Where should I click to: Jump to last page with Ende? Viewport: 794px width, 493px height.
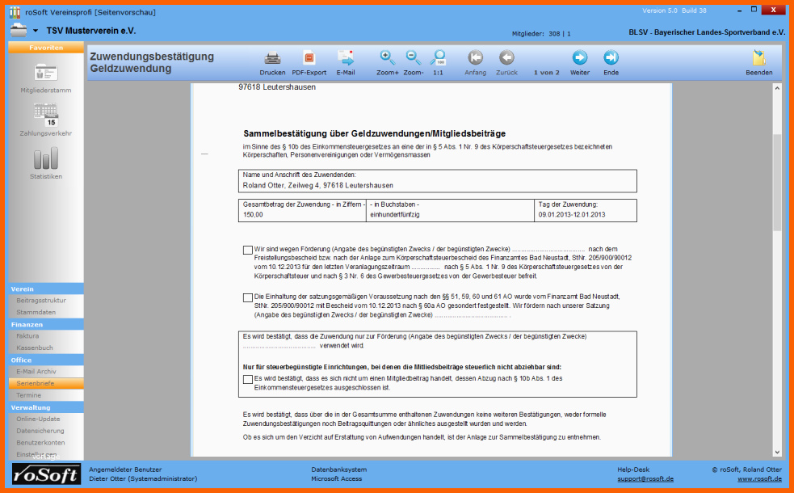pyautogui.click(x=611, y=58)
